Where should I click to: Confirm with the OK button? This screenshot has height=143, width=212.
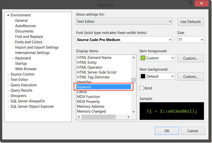coord(167,131)
